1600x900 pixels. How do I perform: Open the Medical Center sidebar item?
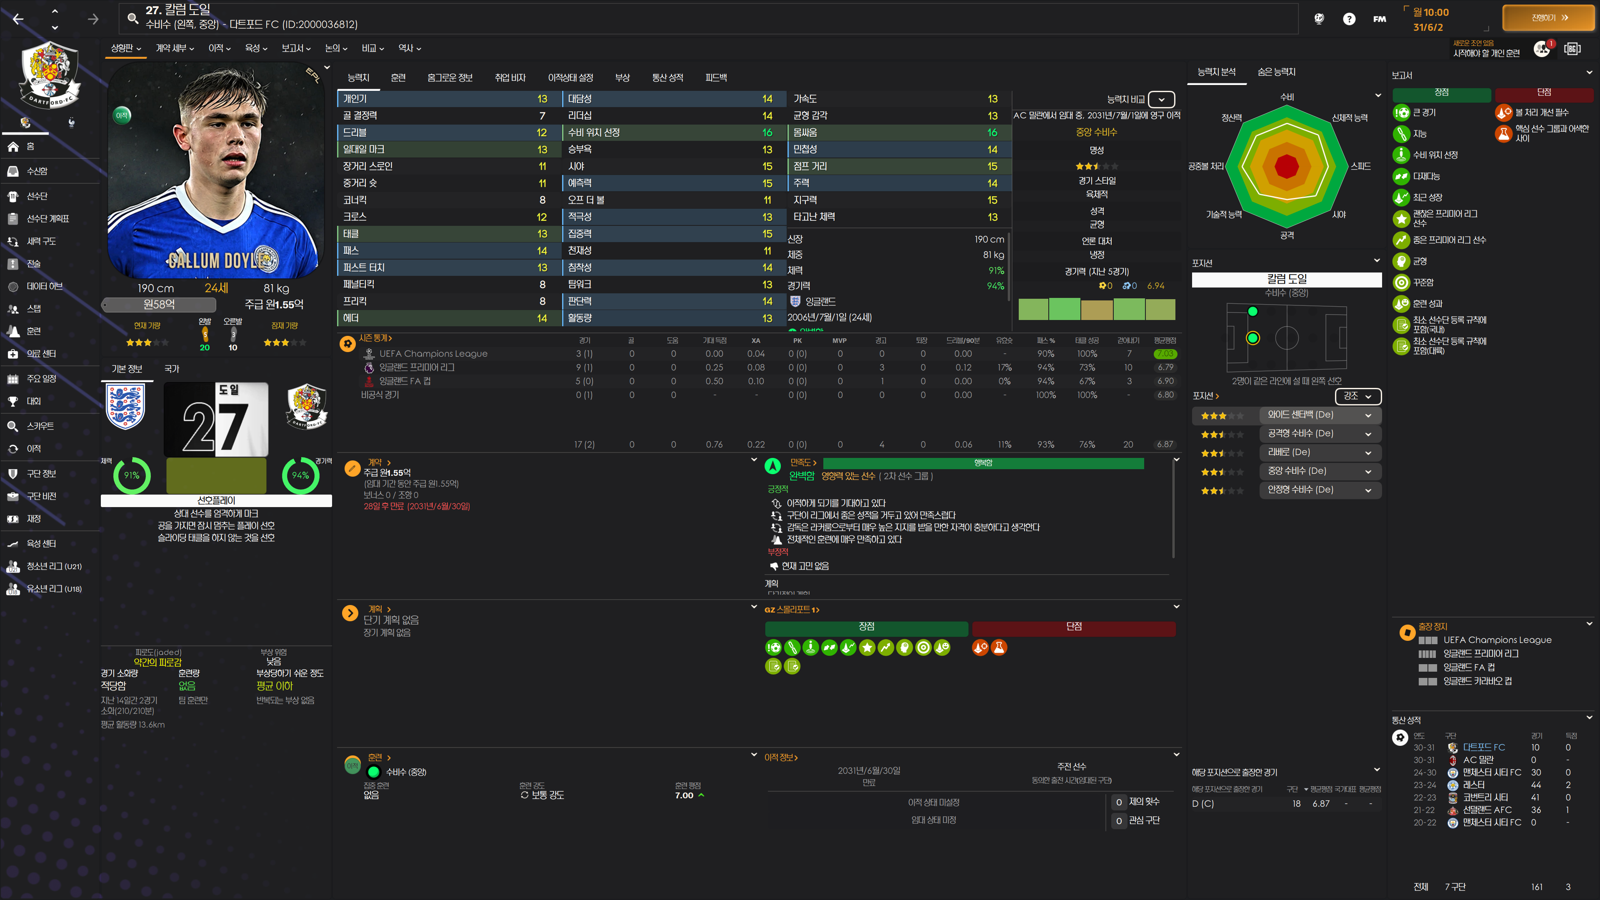pyautogui.click(x=41, y=353)
